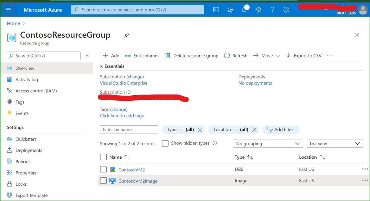The width and height of the screenshot is (370, 201).
Task: Click Export to CSV
Action: [x=304, y=56]
